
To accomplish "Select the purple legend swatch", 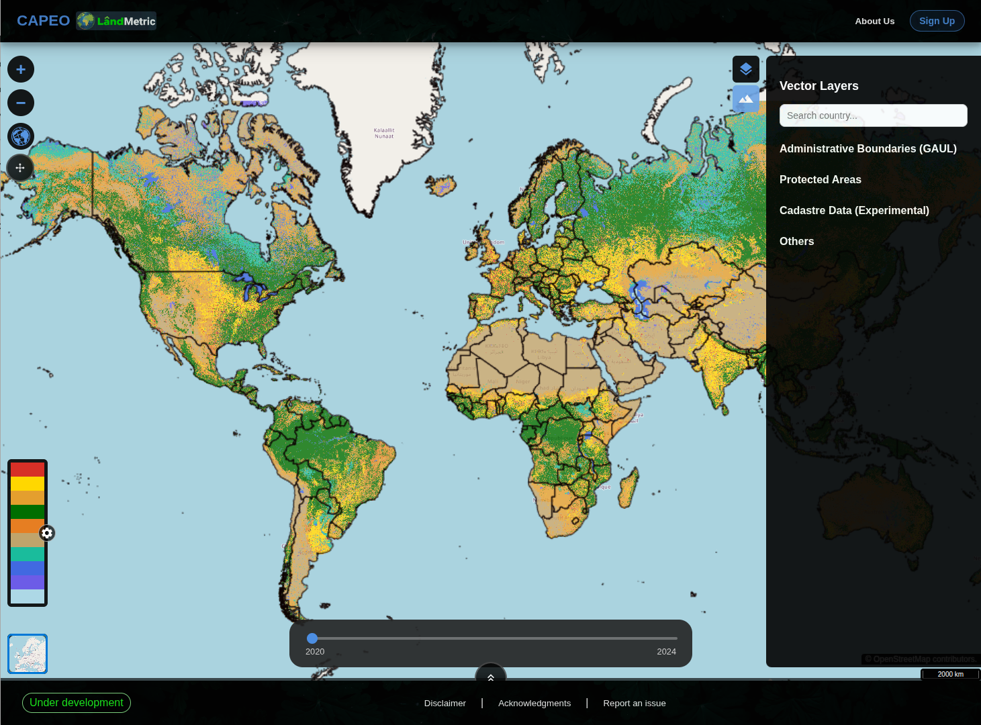I will pyautogui.click(x=28, y=582).
